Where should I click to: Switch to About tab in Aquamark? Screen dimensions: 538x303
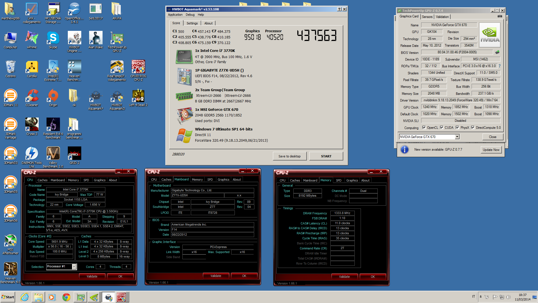(208, 23)
